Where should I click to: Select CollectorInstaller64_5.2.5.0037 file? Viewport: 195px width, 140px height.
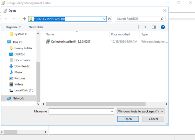pos(71,41)
